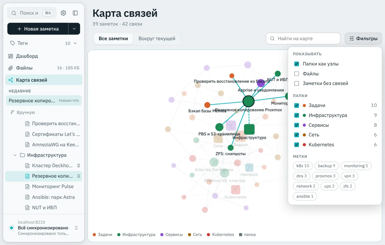Select the Все заметки tab
Image resolution: width=385 pixels, height=245 pixels.
pos(113,38)
